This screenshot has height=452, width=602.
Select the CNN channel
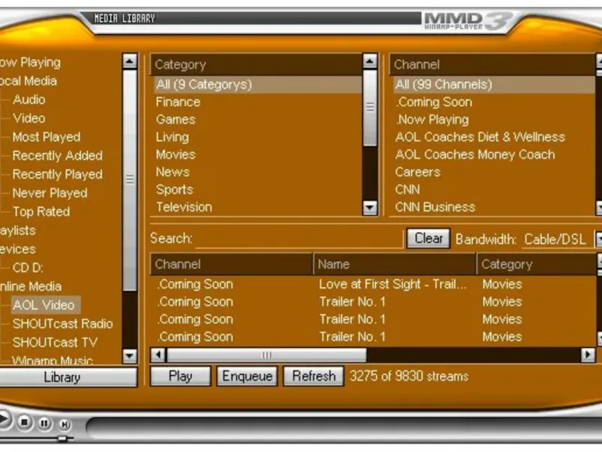408,190
